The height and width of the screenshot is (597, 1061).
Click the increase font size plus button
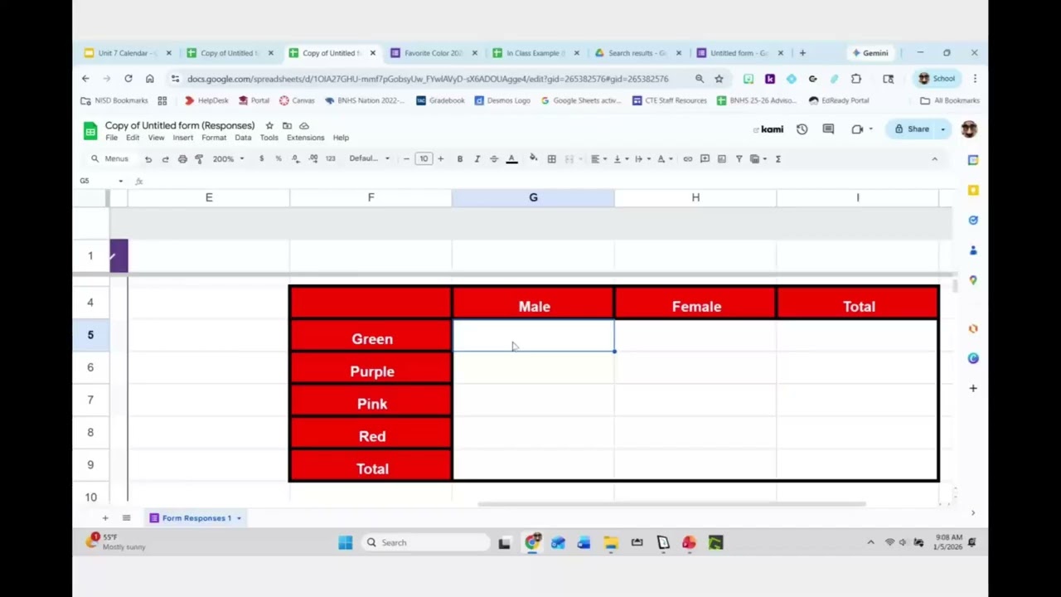(440, 158)
